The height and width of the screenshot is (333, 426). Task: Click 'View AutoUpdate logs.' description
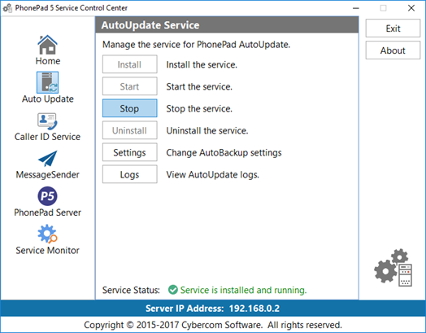213,175
